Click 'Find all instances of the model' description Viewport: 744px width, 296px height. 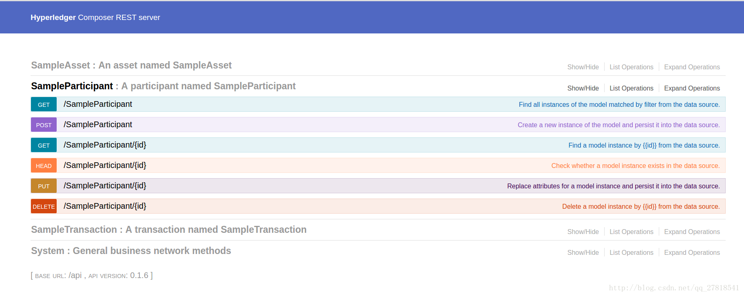[619, 105]
